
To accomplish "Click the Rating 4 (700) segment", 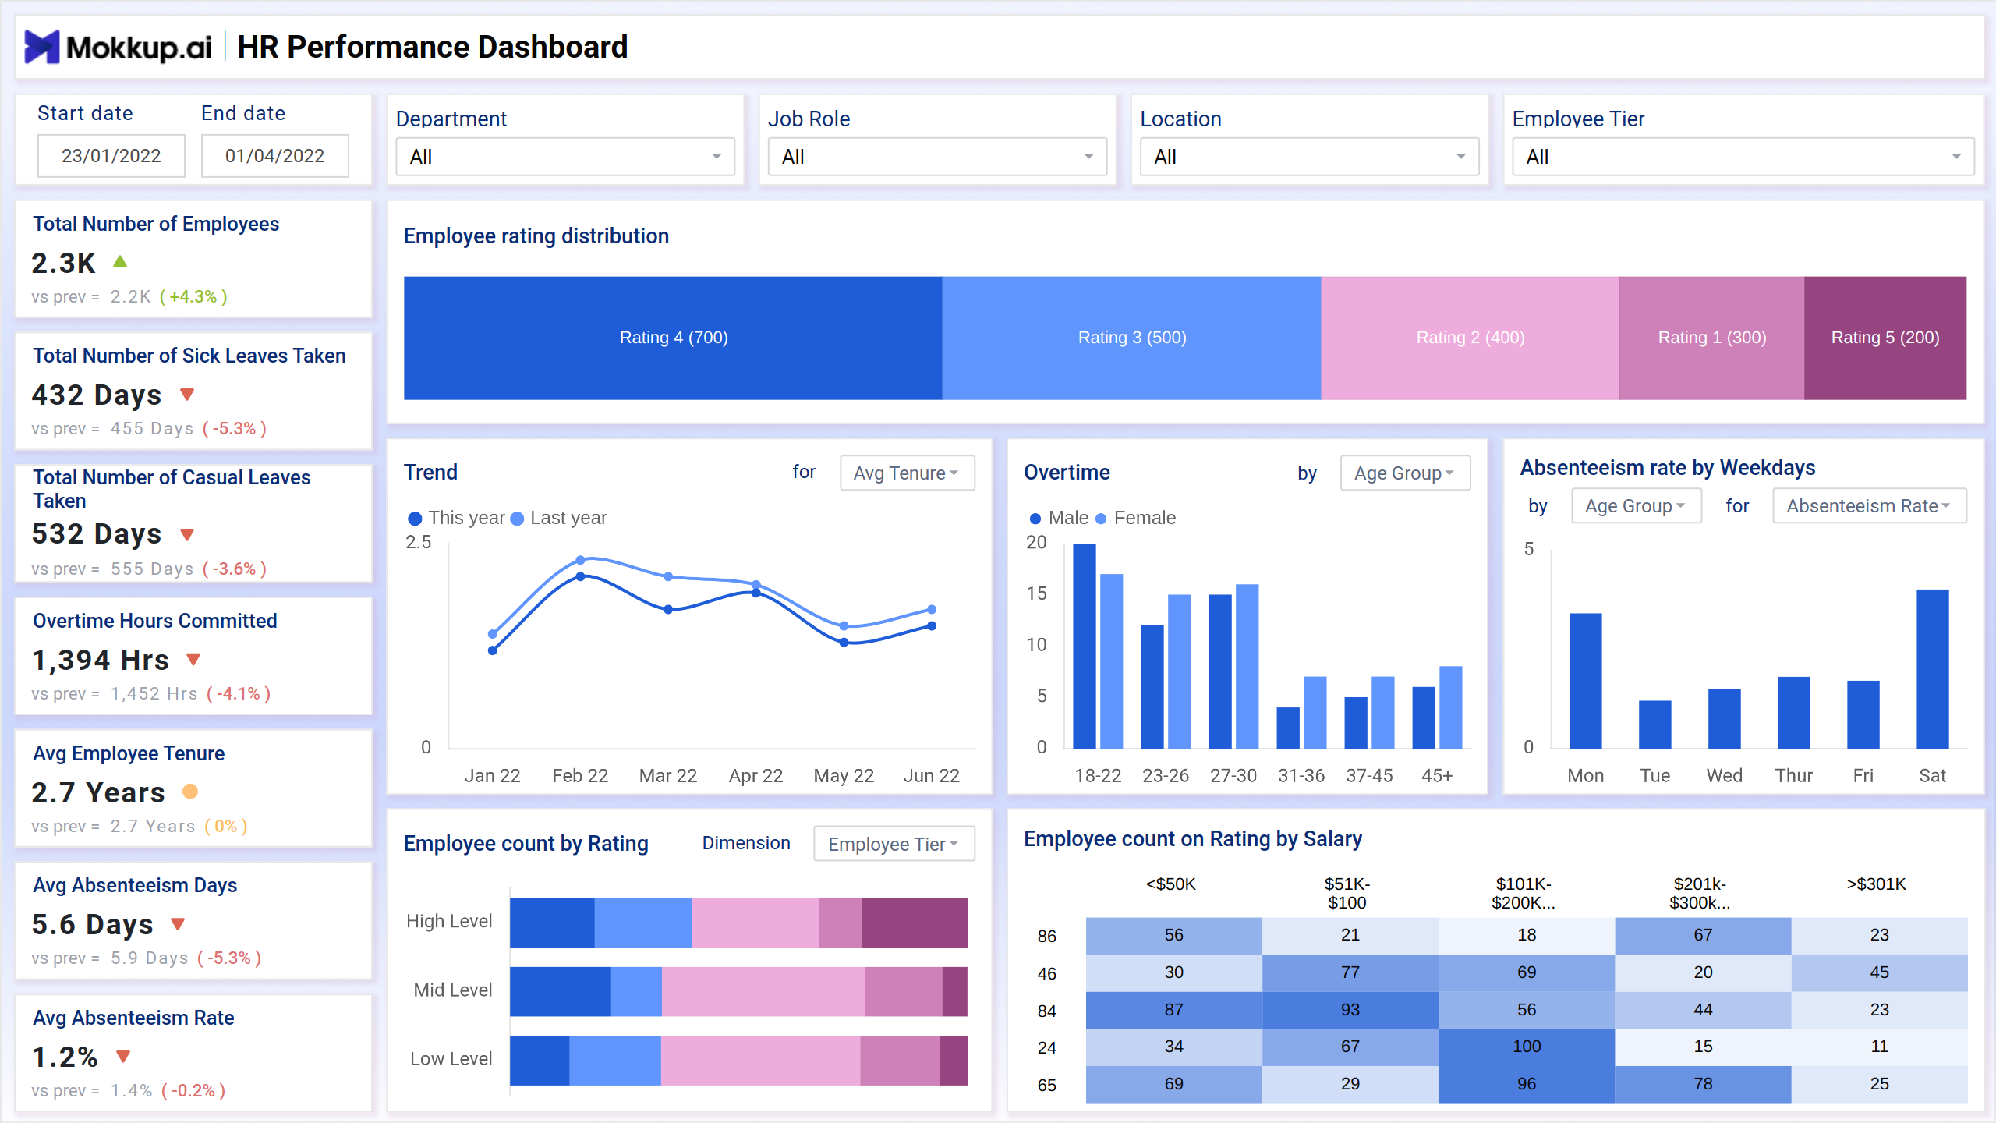I will pyautogui.click(x=673, y=338).
